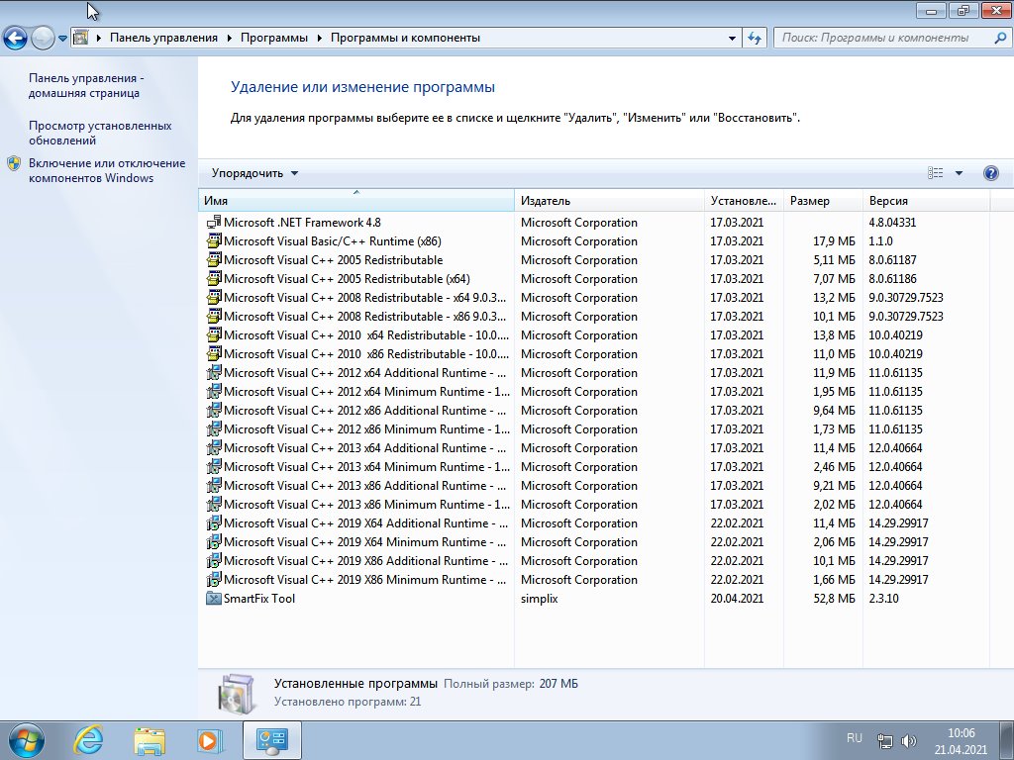Click Включение или отключение компонентов Windows

coord(107,170)
